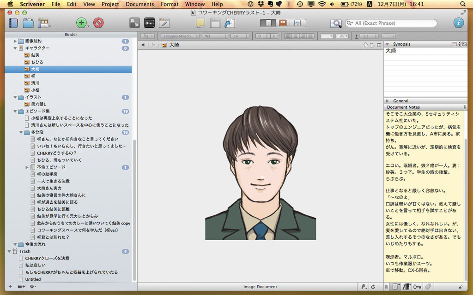Set centered text alignment
473x295 pixels.
pyautogui.click(x=296, y=36)
